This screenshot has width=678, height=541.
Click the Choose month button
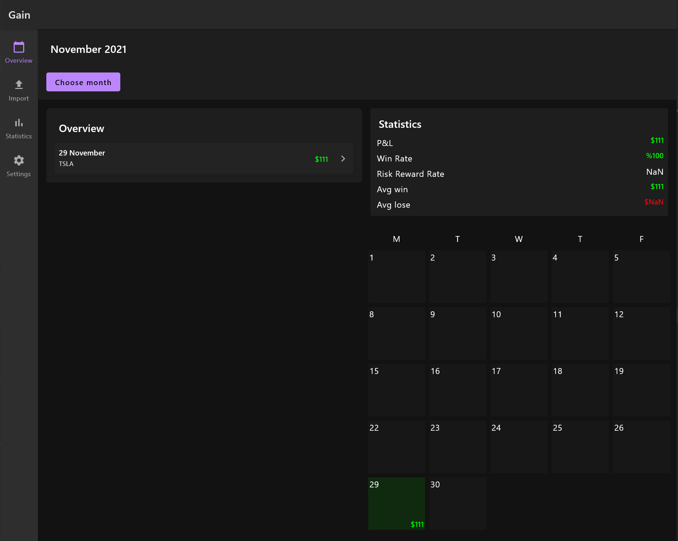point(83,82)
